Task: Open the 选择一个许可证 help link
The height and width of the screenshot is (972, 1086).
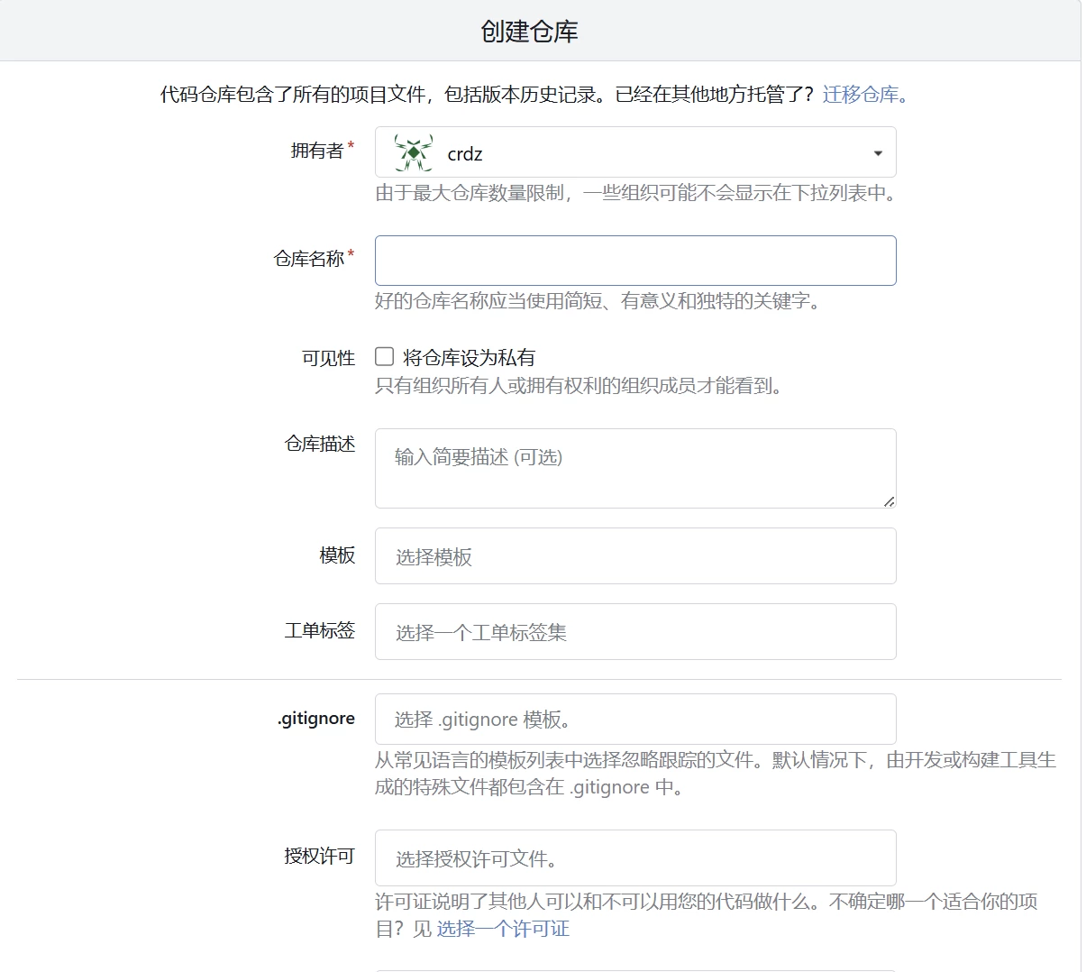Action: point(503,929)
